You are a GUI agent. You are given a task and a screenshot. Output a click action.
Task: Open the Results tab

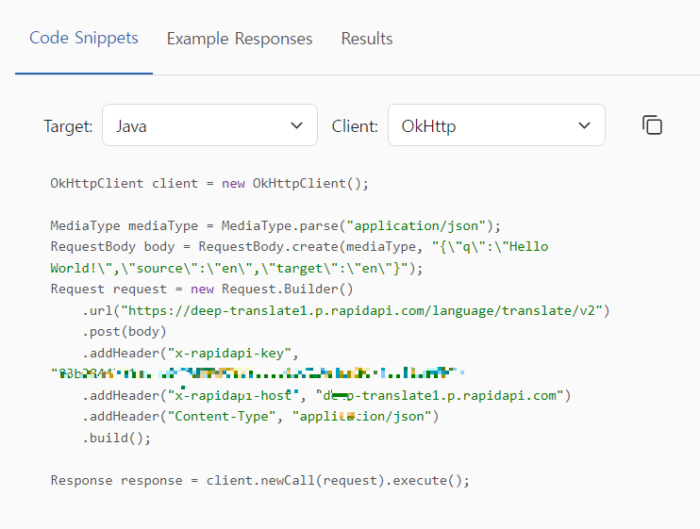[x=367, y=39]
